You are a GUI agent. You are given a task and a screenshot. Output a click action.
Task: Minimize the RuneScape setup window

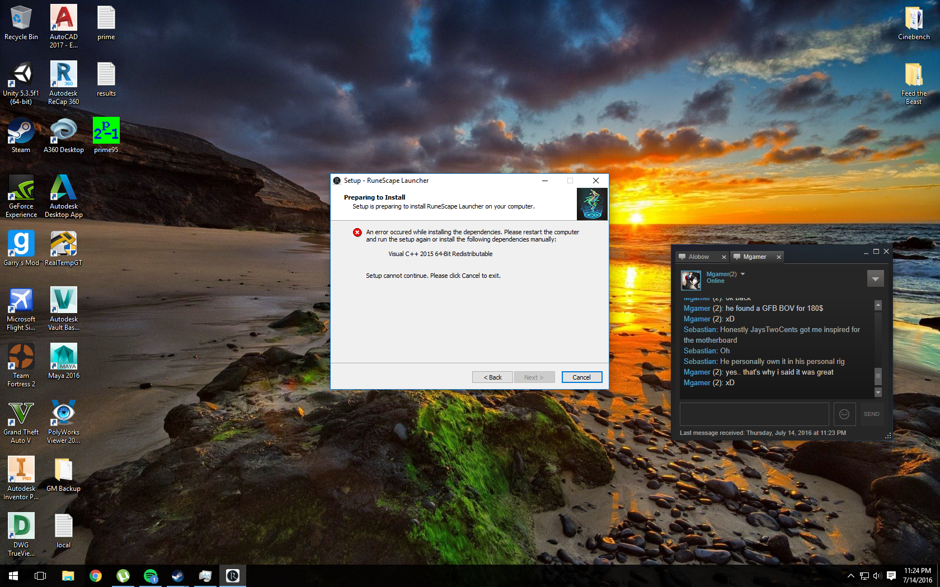click(544, 181)
